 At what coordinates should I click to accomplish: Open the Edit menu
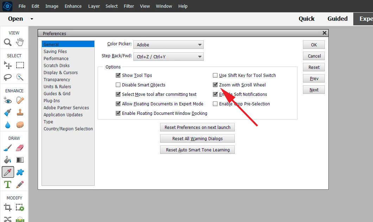point(36,6)
